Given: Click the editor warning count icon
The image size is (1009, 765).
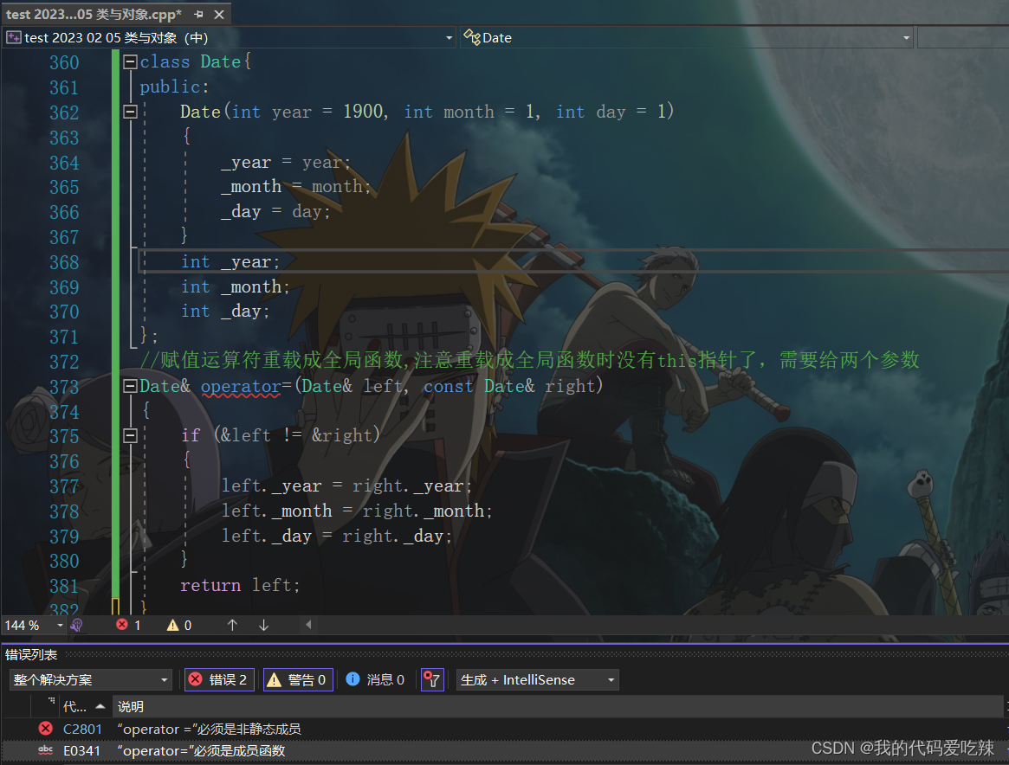Looking at the screenshot, I should (172, 625).
